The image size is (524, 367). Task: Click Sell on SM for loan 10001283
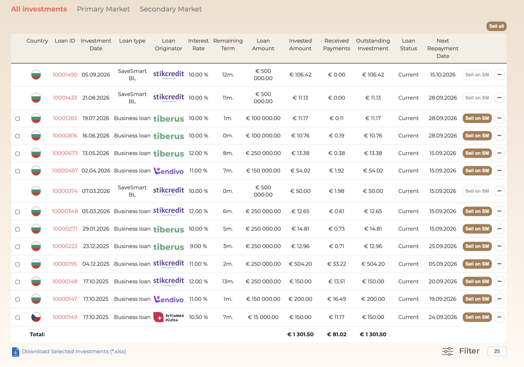click(477, 118)
